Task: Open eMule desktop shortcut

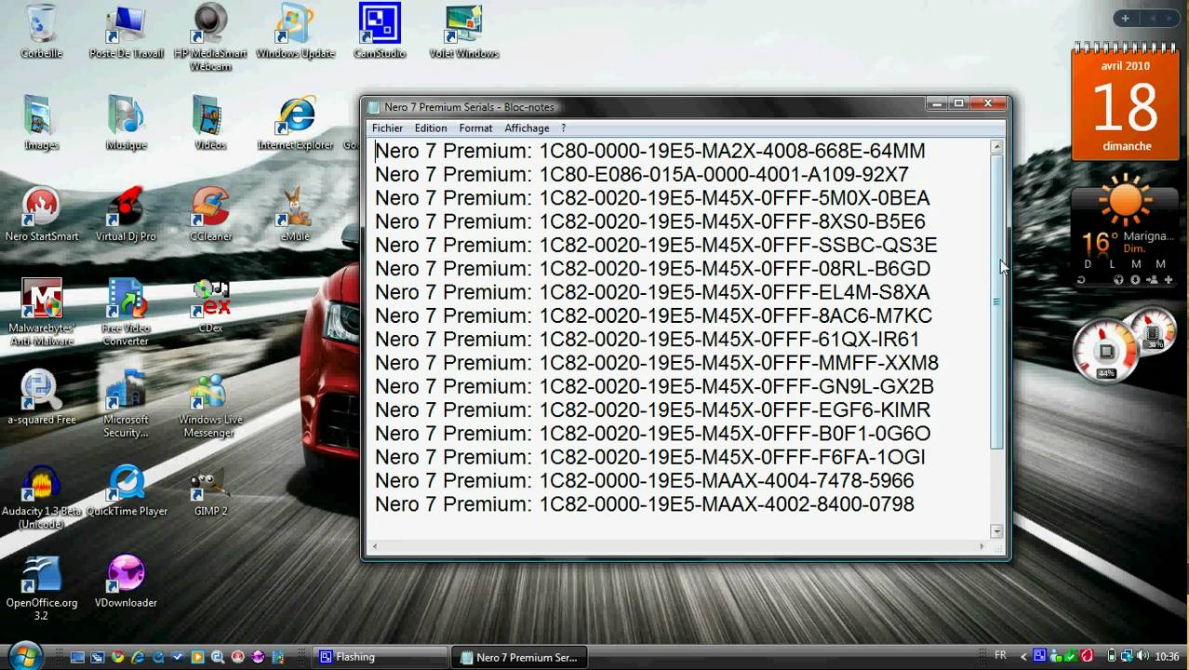Action: (295, 214)
